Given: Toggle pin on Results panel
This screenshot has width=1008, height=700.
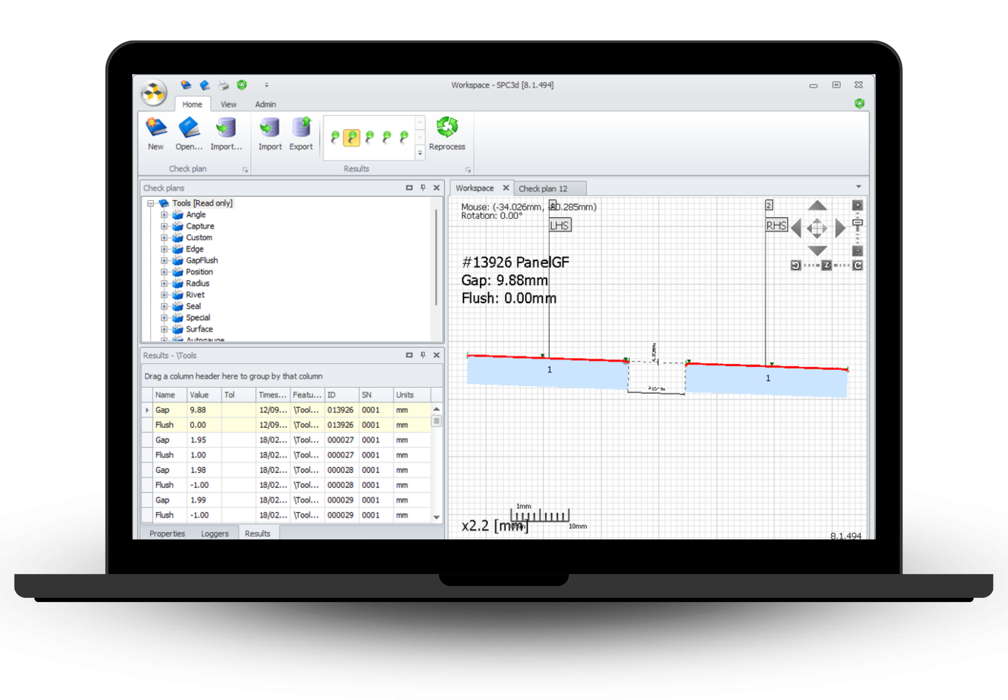Looking at the screenshot, I should pyautogui.click(x=423, y=355).
